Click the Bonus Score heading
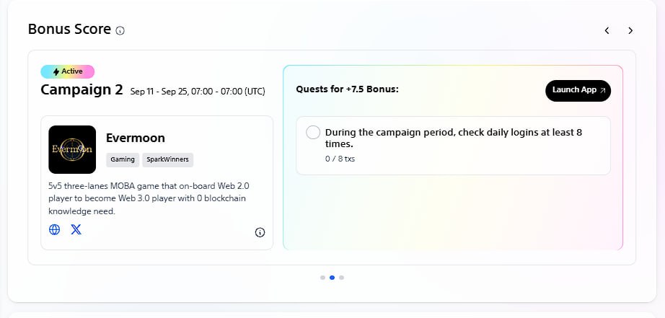The image size is (665, 318). [69, 30]
